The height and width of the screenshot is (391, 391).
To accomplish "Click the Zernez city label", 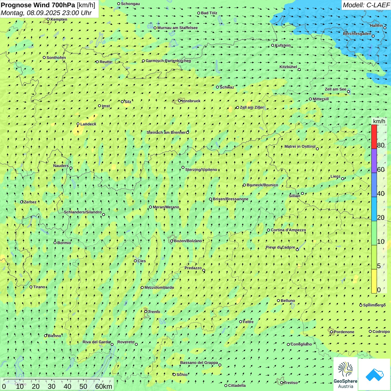I will [30, 202].
